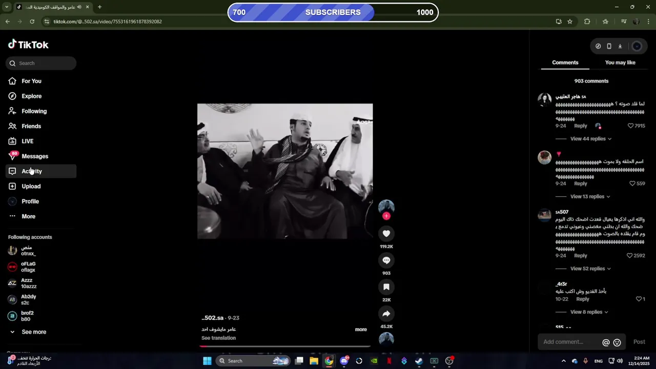Viewport: 656px width, 369px height.
Task: Like the comment with 2592 likes
Action: click(630, 255)
